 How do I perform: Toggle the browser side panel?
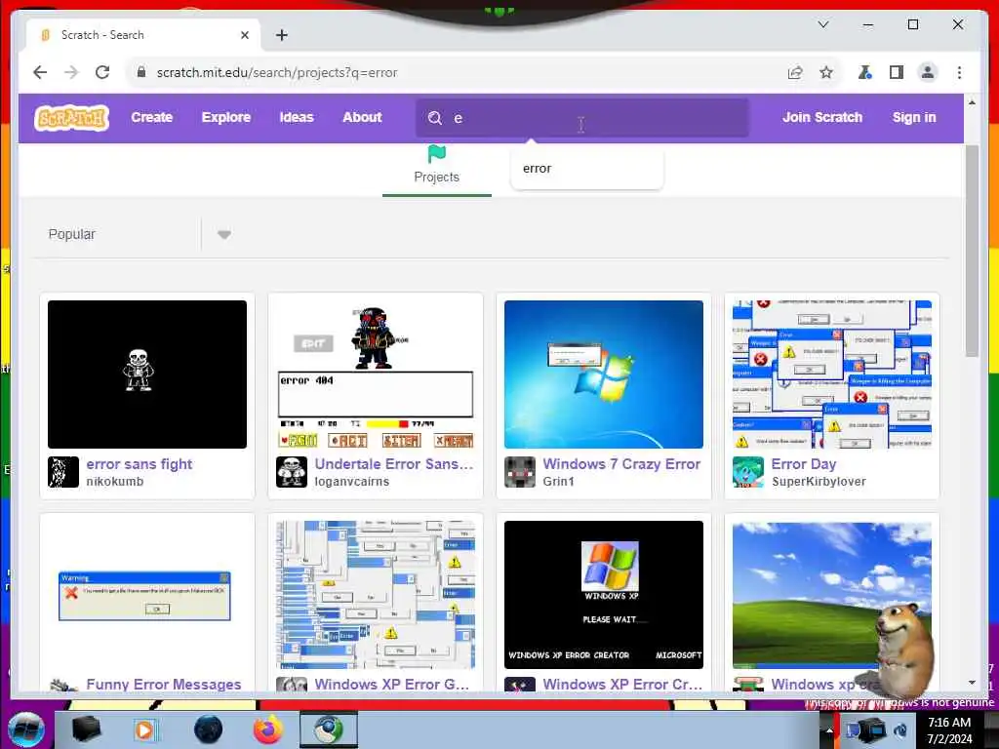897,72
